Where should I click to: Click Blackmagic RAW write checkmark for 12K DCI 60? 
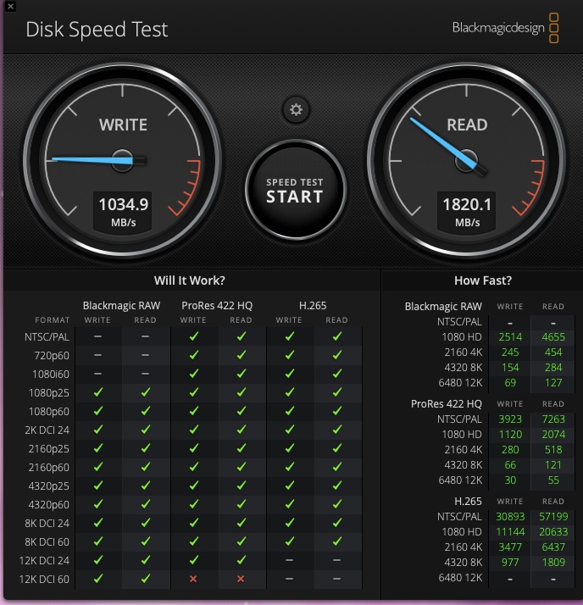98,579
